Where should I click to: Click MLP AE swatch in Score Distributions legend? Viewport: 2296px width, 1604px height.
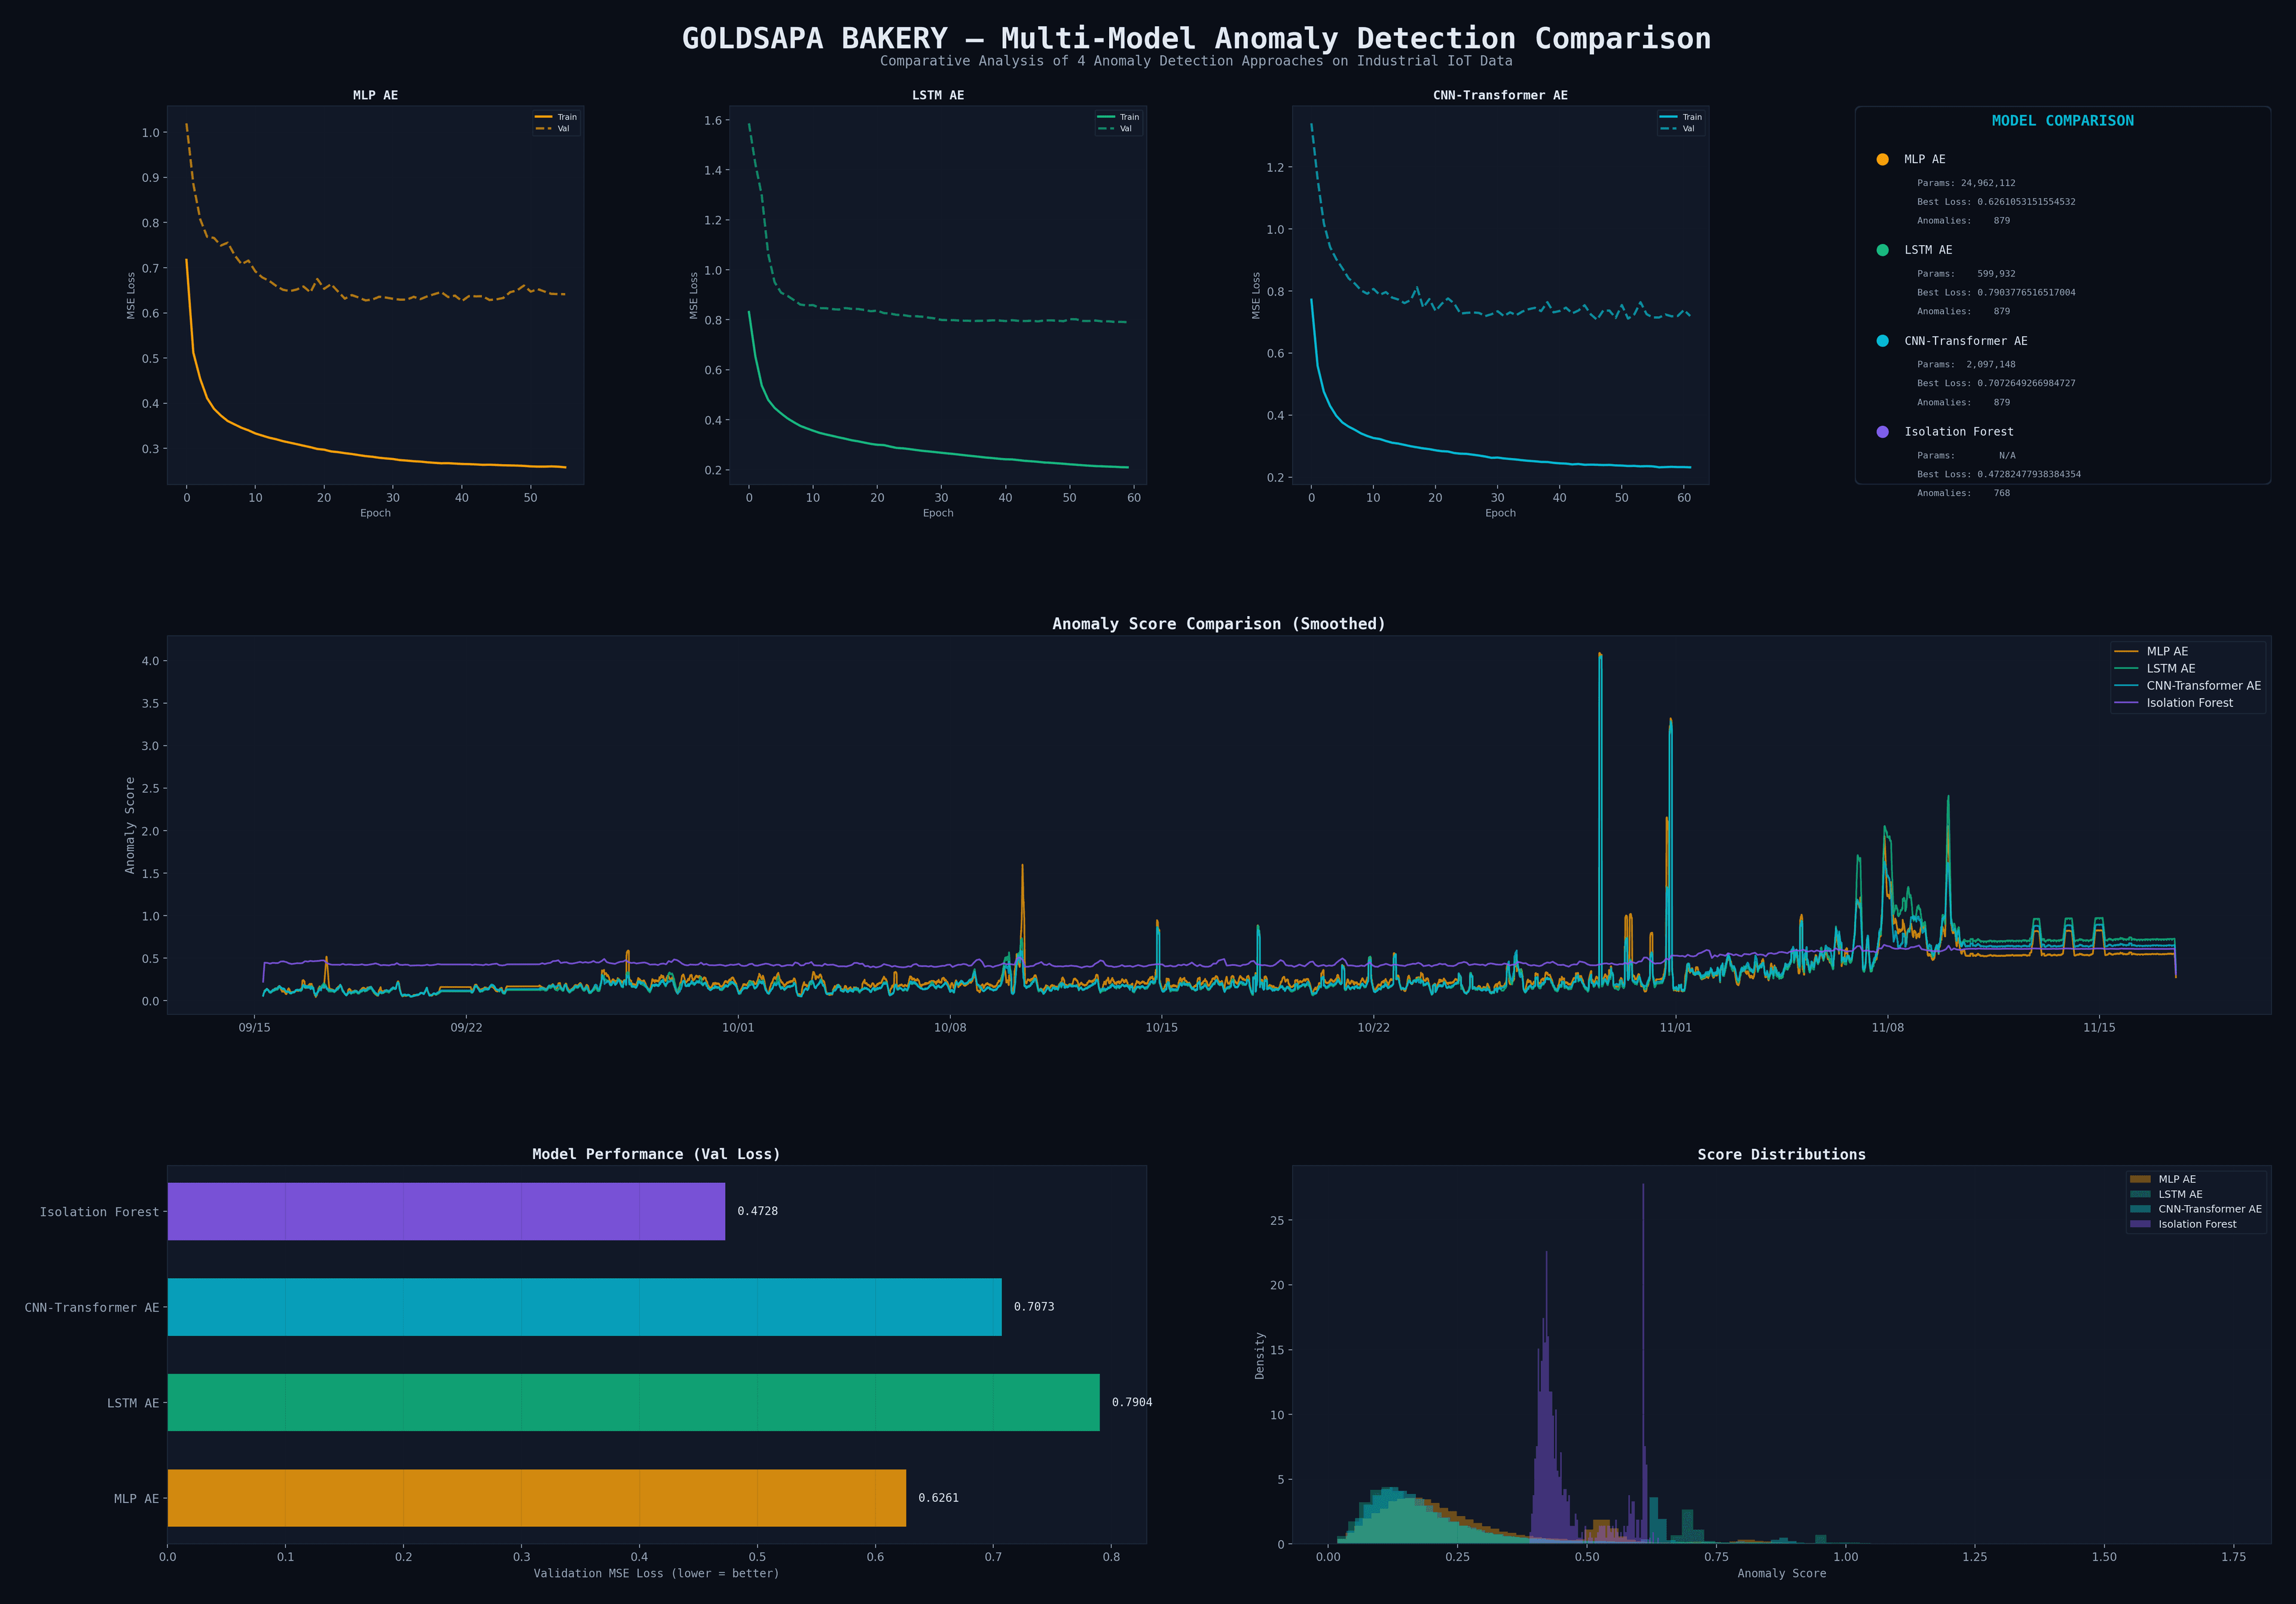click(2140, 1179)
